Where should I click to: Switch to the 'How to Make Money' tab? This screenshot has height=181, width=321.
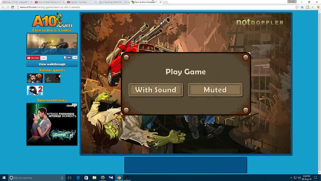tap(49, 2)
